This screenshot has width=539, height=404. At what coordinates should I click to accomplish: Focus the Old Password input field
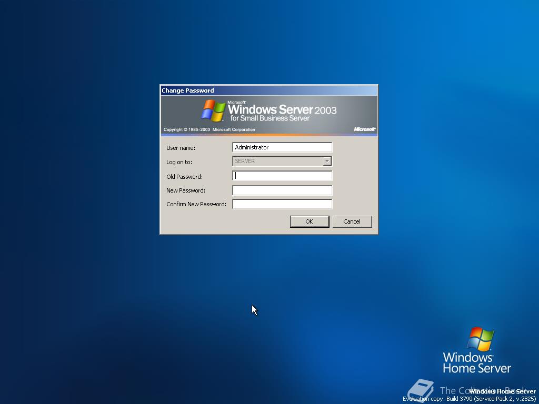click(x=282, y=176)
